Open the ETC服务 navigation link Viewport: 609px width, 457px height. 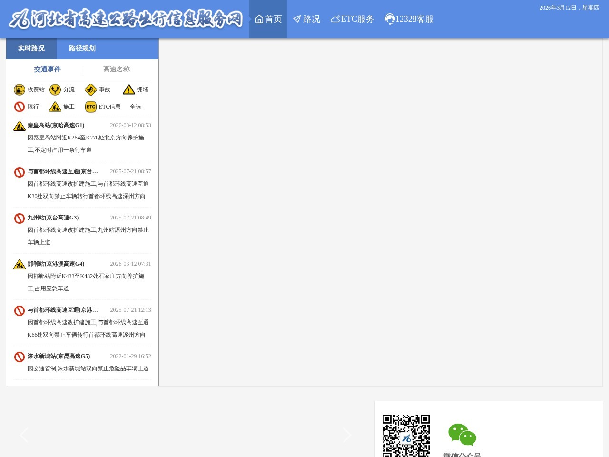(x=352, y=19)
